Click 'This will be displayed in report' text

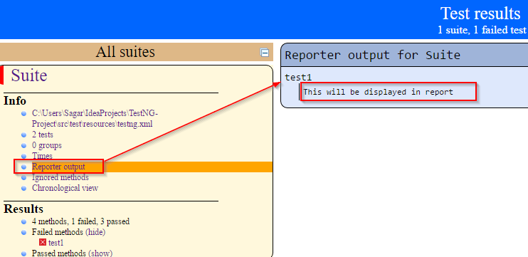pos(378,92)
